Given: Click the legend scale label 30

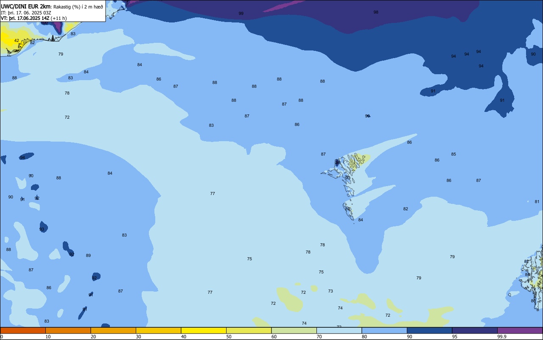Looking at the screenshot, I should tap(139, 337).
